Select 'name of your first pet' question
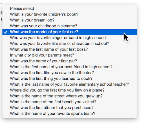The height and width of the screenshot is (124, 141). [x=70, y=61]
